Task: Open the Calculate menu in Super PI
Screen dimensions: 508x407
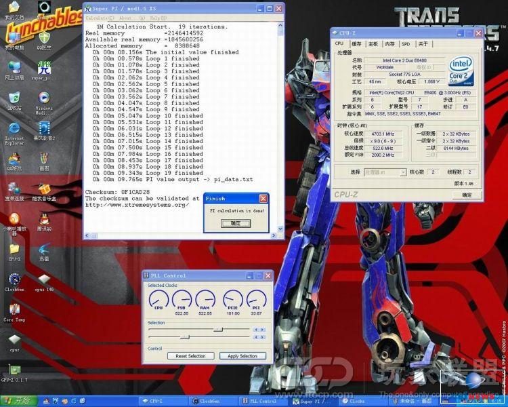Action: (x=100, y=18)
